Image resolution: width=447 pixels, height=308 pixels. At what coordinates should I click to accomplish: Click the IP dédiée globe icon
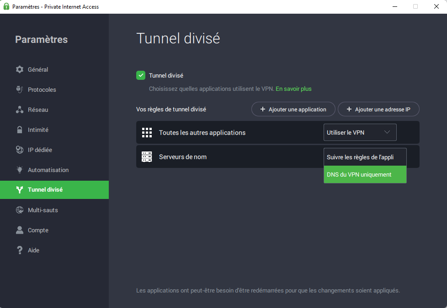(19, 150)
